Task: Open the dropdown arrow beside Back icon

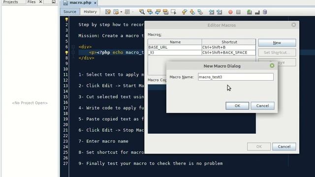Action: (121, 12)
